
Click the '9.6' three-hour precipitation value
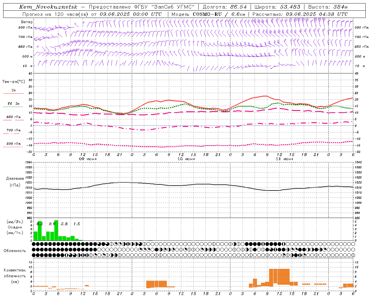point(52,224)
